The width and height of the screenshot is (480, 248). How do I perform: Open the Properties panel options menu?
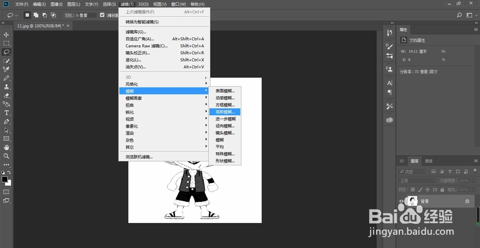point(476,30)
